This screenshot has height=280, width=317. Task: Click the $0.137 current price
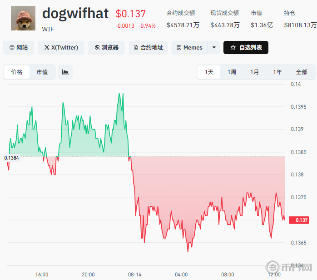pyautogui.click(x=131, y=14)
